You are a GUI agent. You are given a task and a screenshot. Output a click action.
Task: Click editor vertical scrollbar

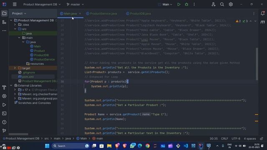pos(257,64)
